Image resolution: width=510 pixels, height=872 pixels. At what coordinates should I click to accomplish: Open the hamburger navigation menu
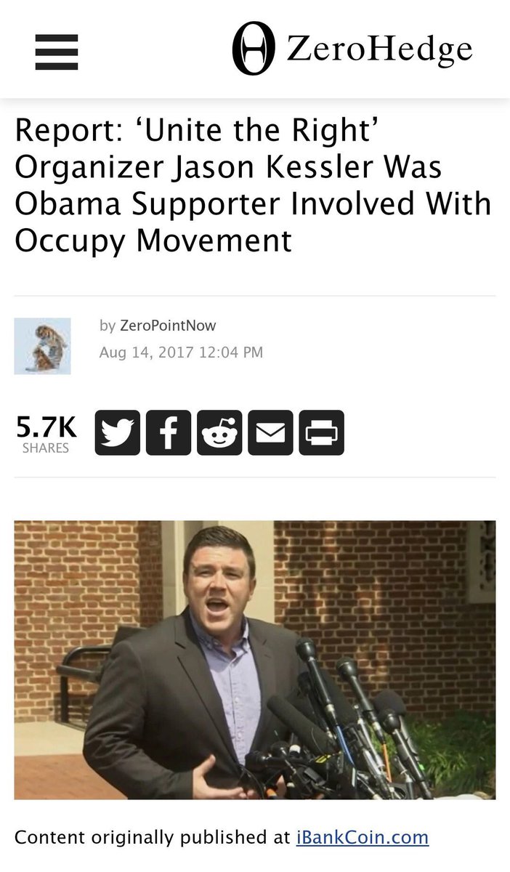click(57, 52)
